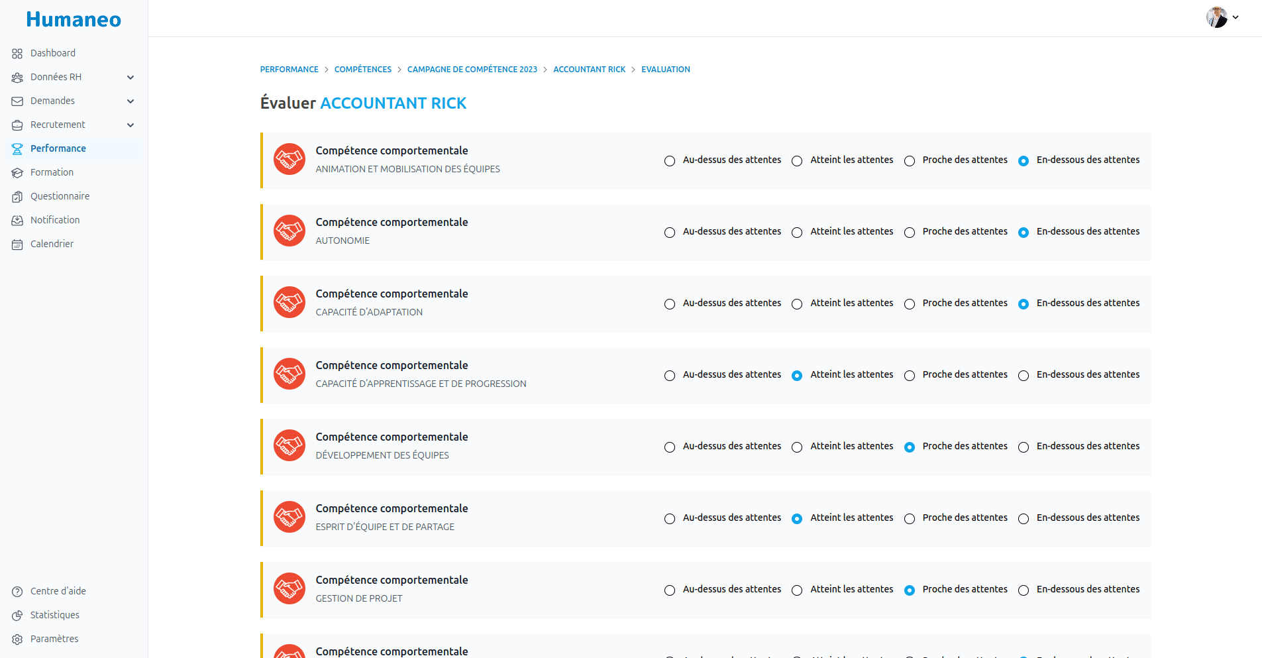Viewport: 1262px width, 658px height.
Task: Select Proche des attentes for CAPACITÉ D'ADAPTATION
Action: tap(910, 304)
